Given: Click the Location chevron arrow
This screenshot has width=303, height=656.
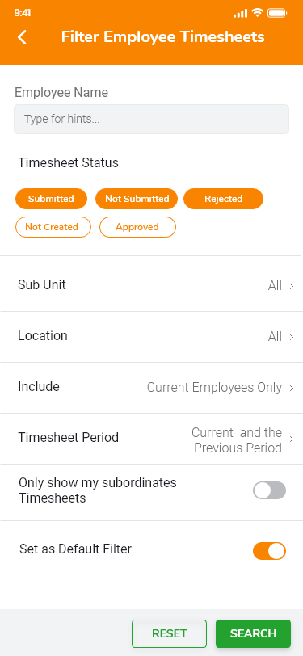Looking at the screenshot, I should coord(292,337).
